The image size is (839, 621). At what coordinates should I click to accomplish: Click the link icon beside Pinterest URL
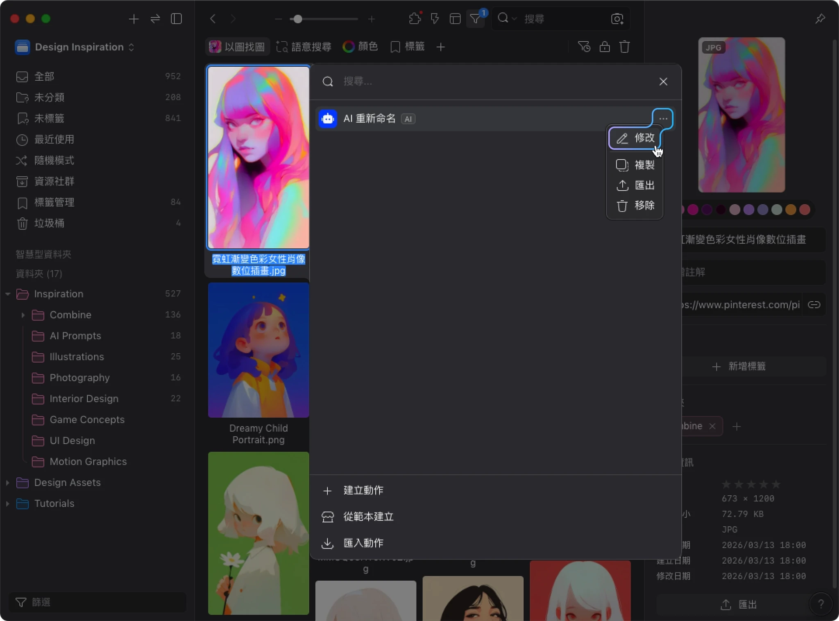(x=814, y=305)
